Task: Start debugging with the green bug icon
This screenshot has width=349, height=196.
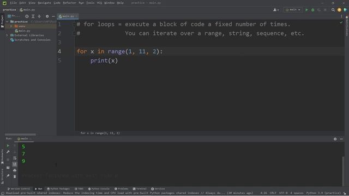Action: [312, 10]
